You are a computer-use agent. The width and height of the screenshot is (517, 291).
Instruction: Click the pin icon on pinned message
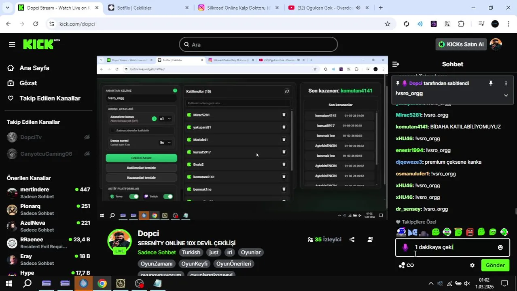point(491,83)
